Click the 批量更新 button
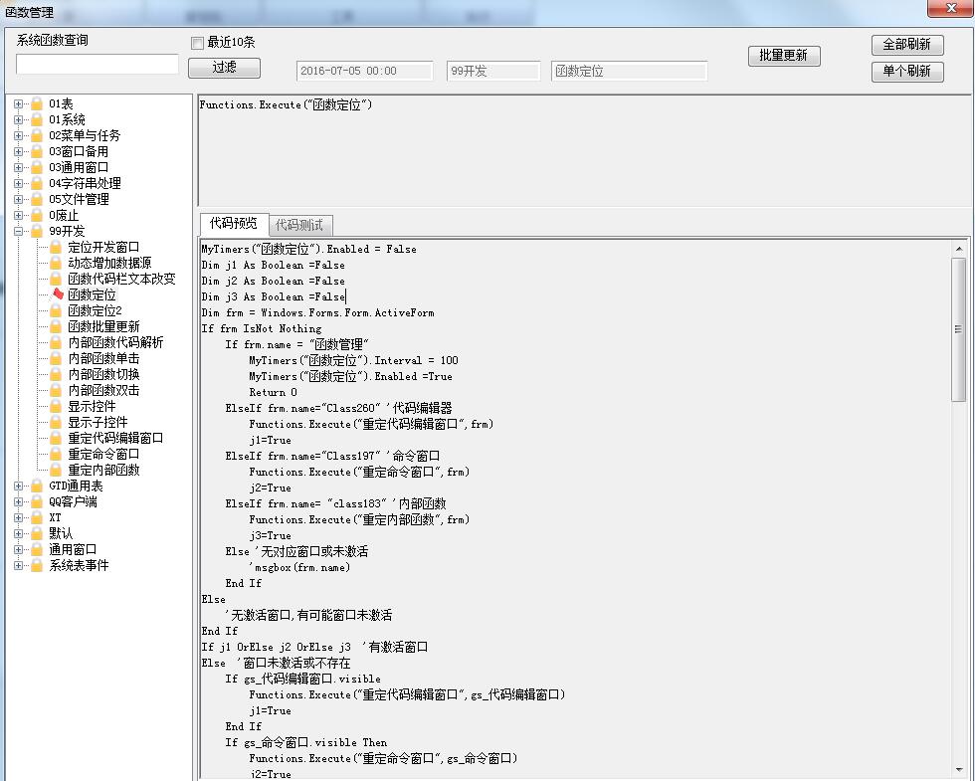This screenshot has height=781, width=975. click(x=784, y=56)
